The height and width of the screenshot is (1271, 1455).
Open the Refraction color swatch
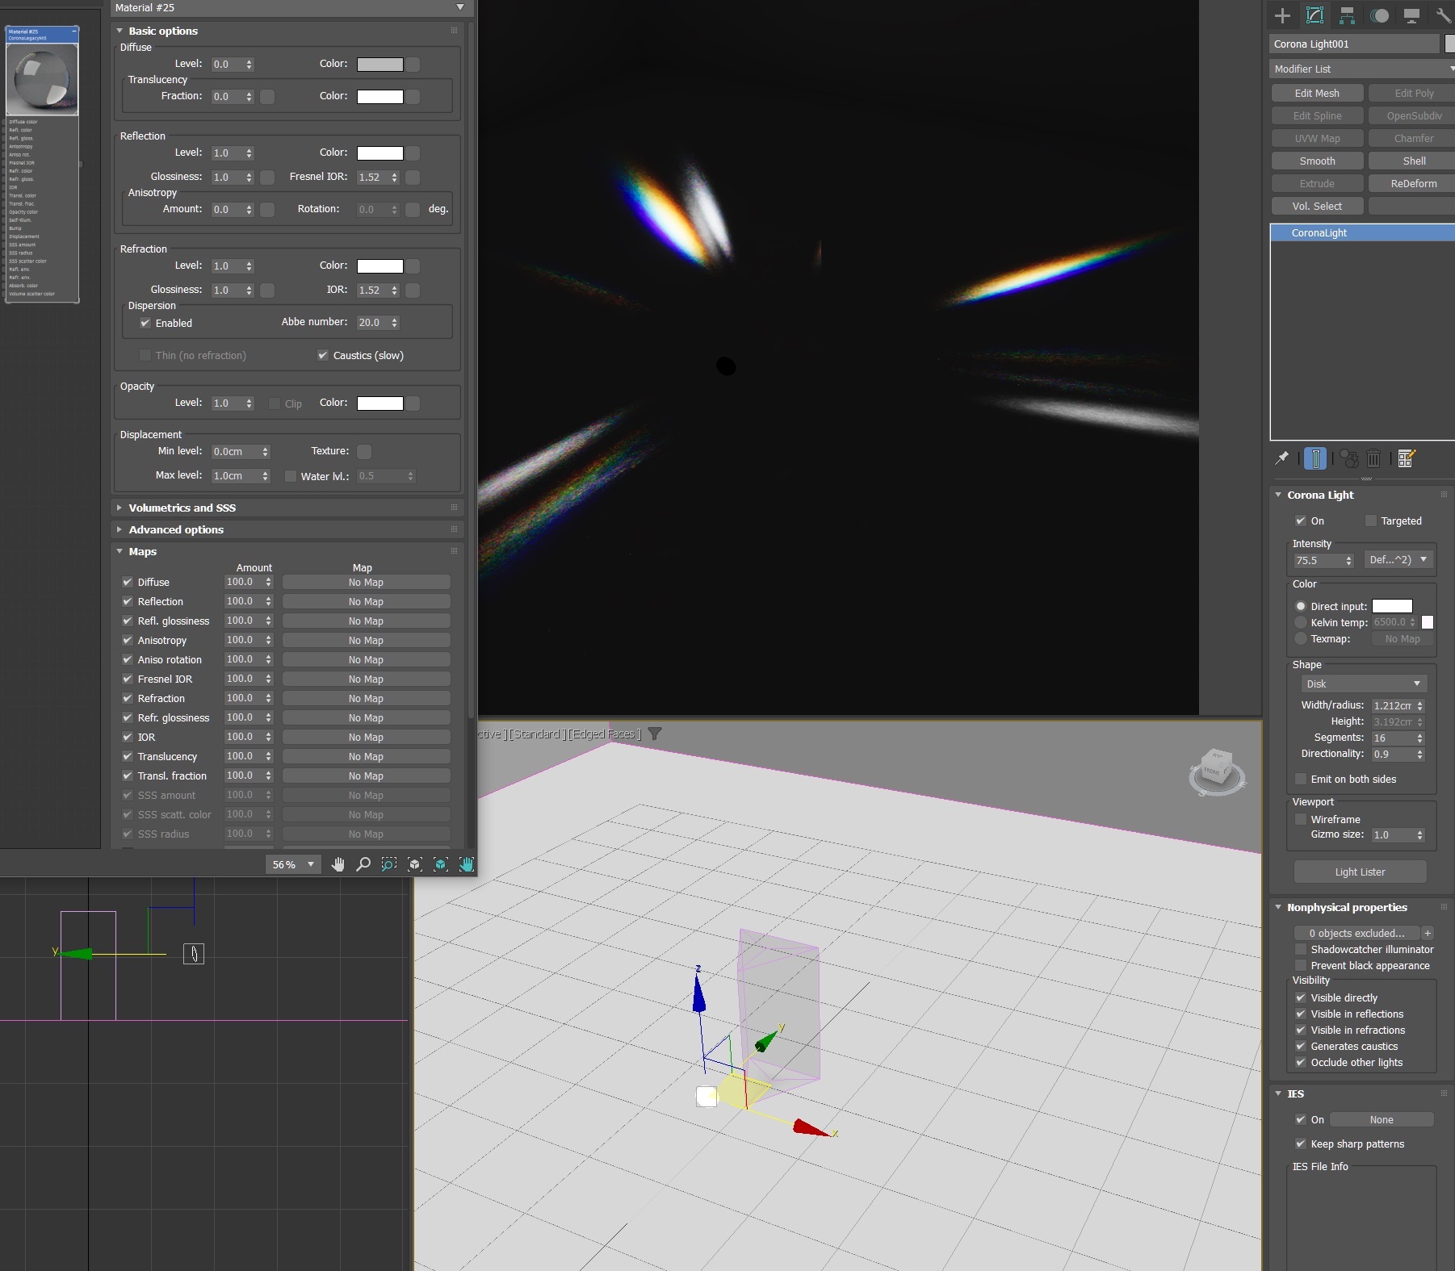pyautogui.click(x=380, y=265)
